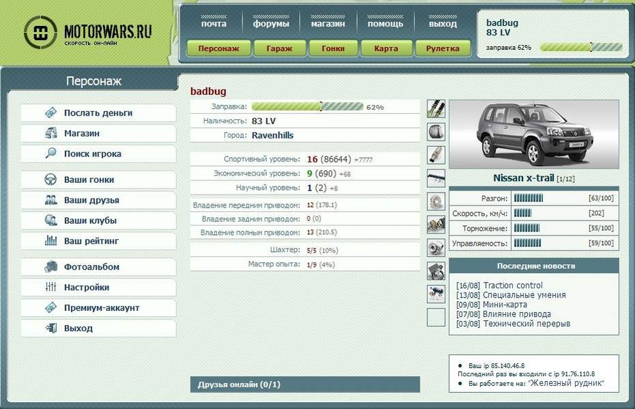Click the Заправка fuel bar in profile
This screenshot has width=635, height=409.
click(307, 107)
